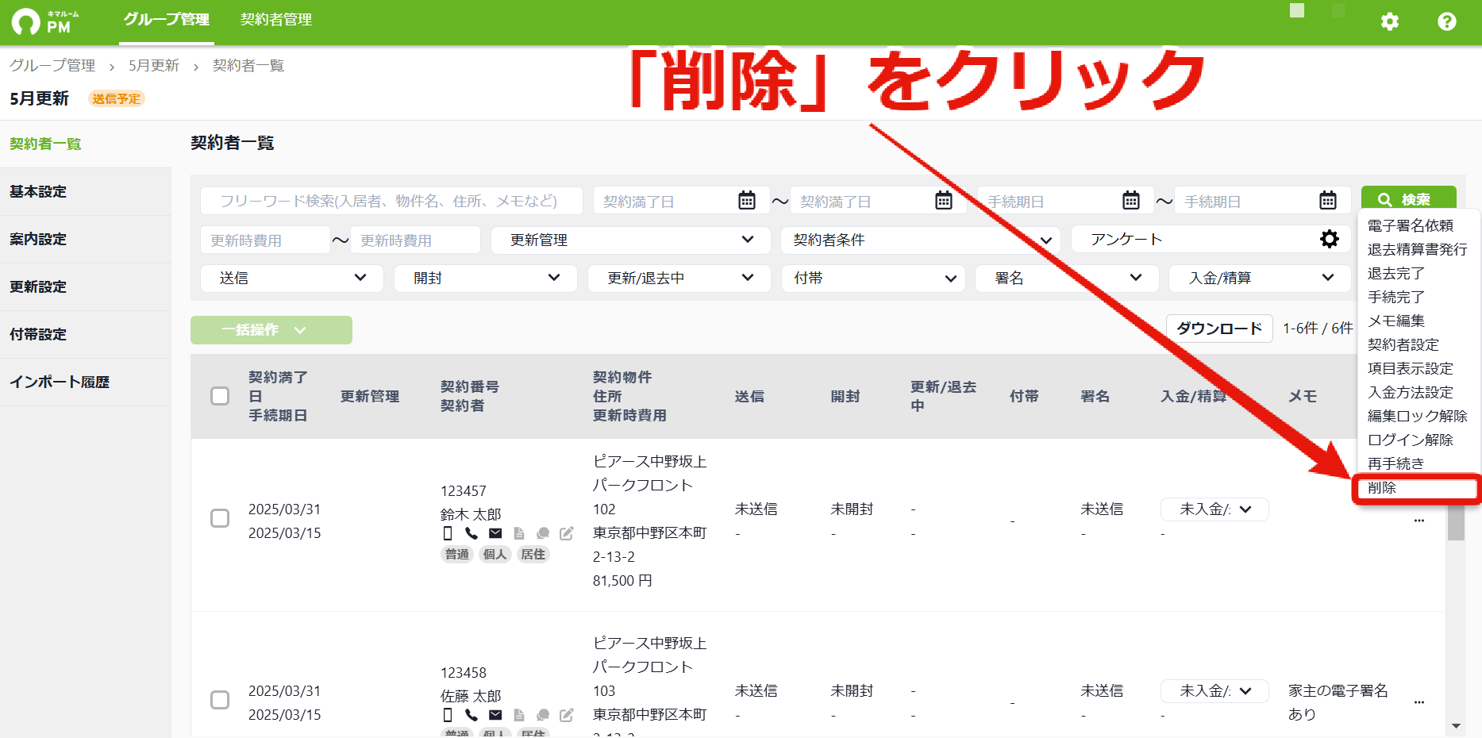
Task: Open 付帯設定 in the sidebar
Action: 86,335
